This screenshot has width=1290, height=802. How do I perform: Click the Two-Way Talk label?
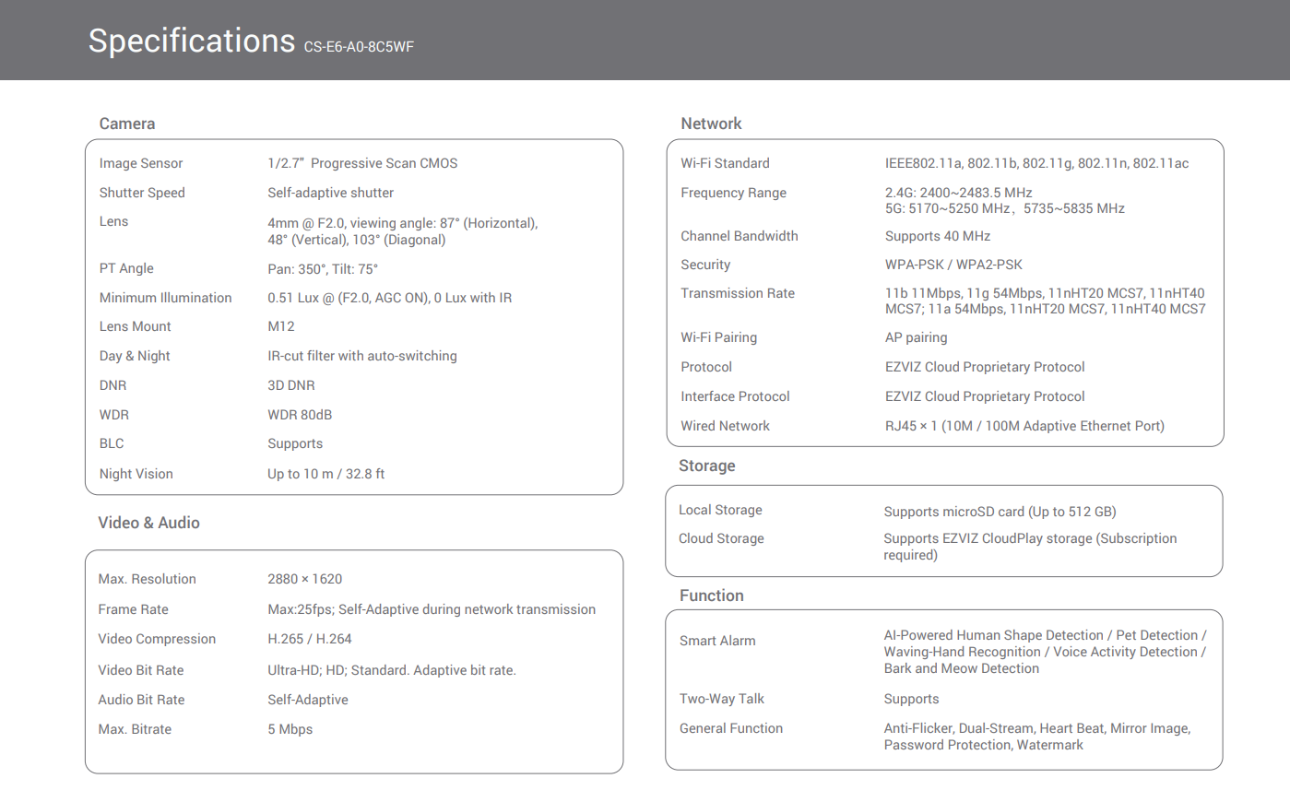722,699
